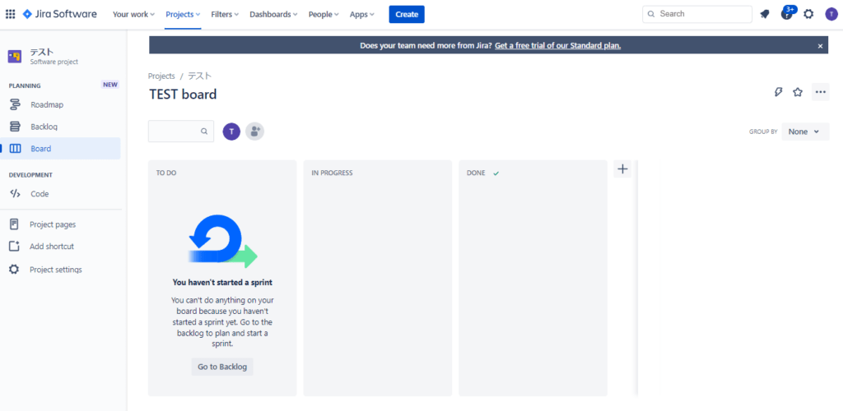
Task: Open the settings gear icon in header
Action: [808, 14]
